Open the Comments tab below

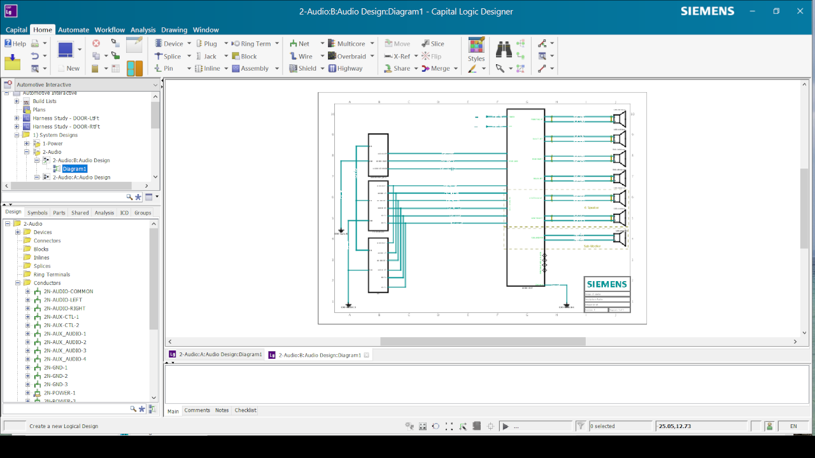pos(197,410)
